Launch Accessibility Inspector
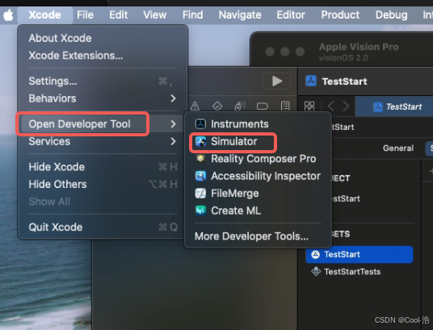The image size is (433, 330). (258, 176)
